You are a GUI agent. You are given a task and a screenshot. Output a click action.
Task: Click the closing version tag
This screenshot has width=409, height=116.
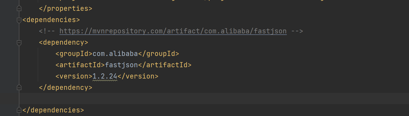pos(138,76)
